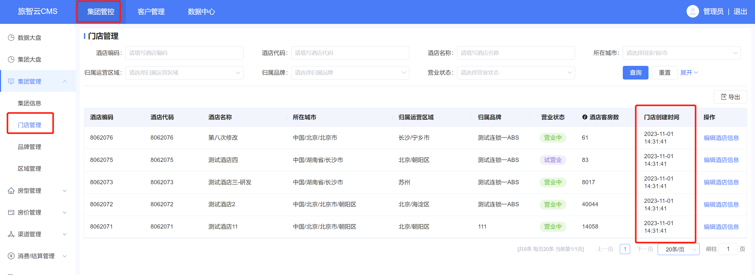Click the 导出 export button
Screen dimensions: 755x275
click(730, 97)
